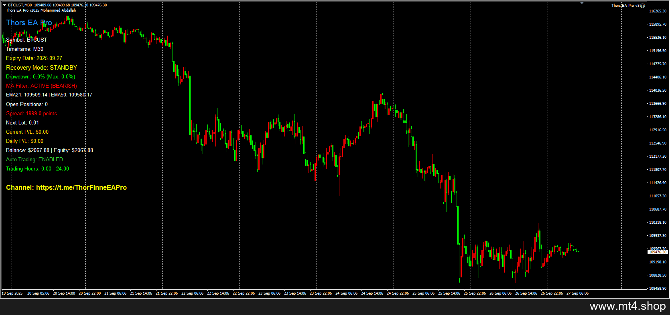This screenshot has width=670, height=315.
Task: Click the '21 Sep 22:06' time axis label
Action: point(166,293)
